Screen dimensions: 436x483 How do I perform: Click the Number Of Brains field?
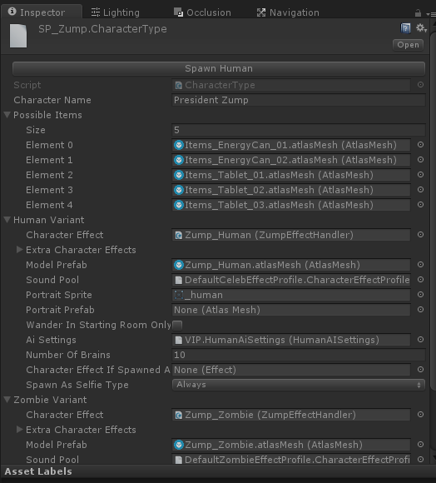[x=299, y=355]
